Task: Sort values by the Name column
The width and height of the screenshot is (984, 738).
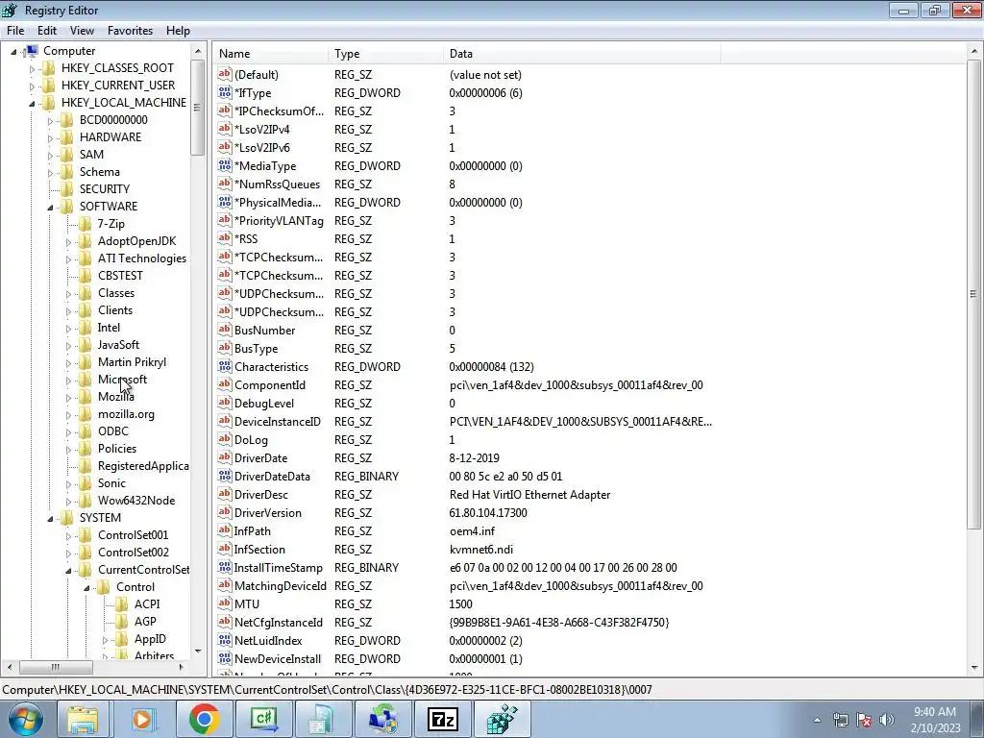Action: click(x=271, y=54)
